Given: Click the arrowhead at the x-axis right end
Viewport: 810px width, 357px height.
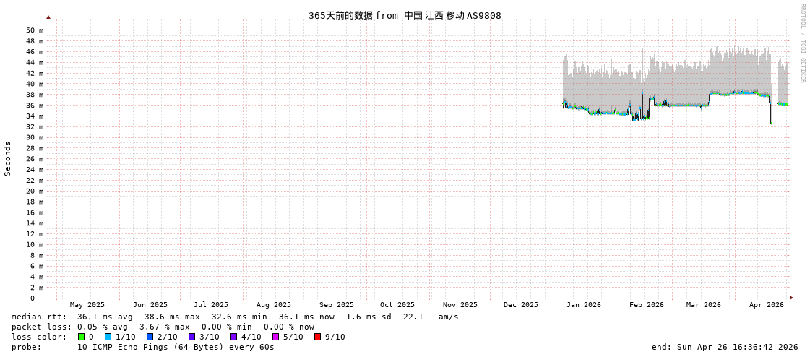Looking at the screenshot, I should point(791,298).
